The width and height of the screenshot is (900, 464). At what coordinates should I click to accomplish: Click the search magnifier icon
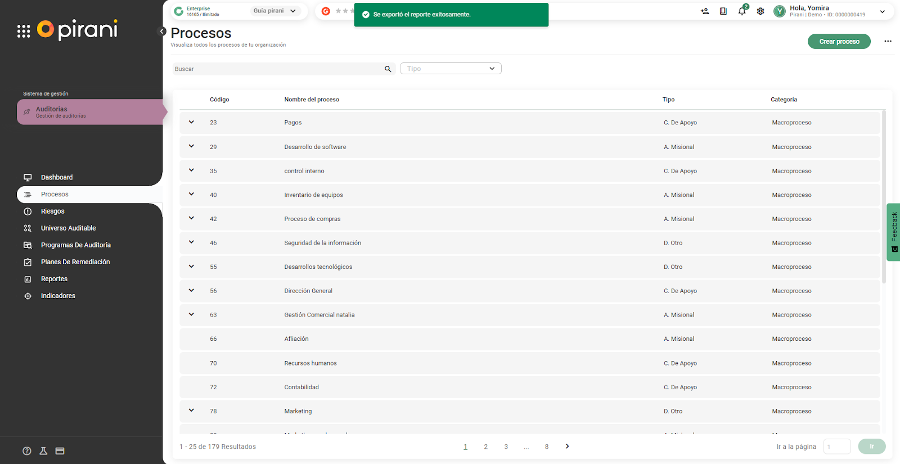388,69
